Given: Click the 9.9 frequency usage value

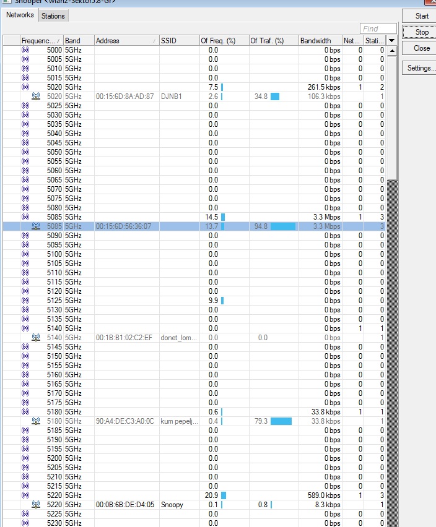Looking at the screenshot, I should [213, 301].
